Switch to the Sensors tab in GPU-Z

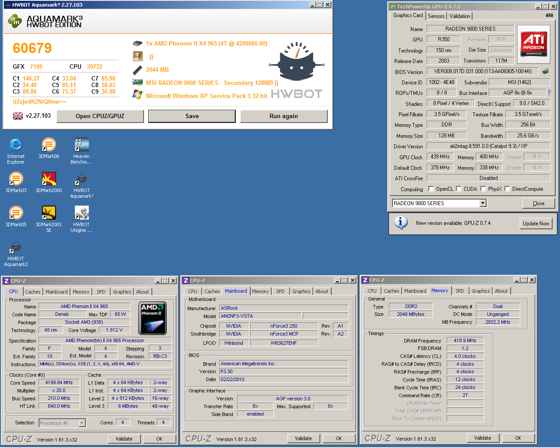(x=436, y=16)
